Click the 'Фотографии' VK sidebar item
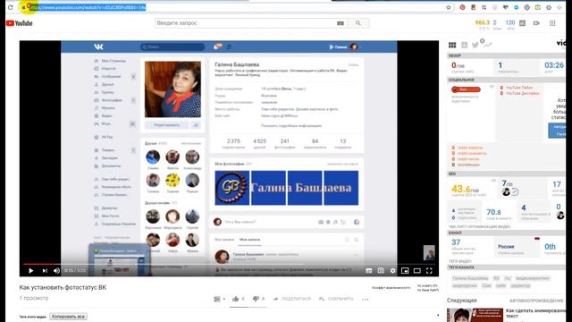The width and height of the screenshot is (572, 322). [x=112, y=100]
